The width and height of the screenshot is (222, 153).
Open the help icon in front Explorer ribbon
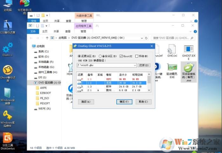195,32
